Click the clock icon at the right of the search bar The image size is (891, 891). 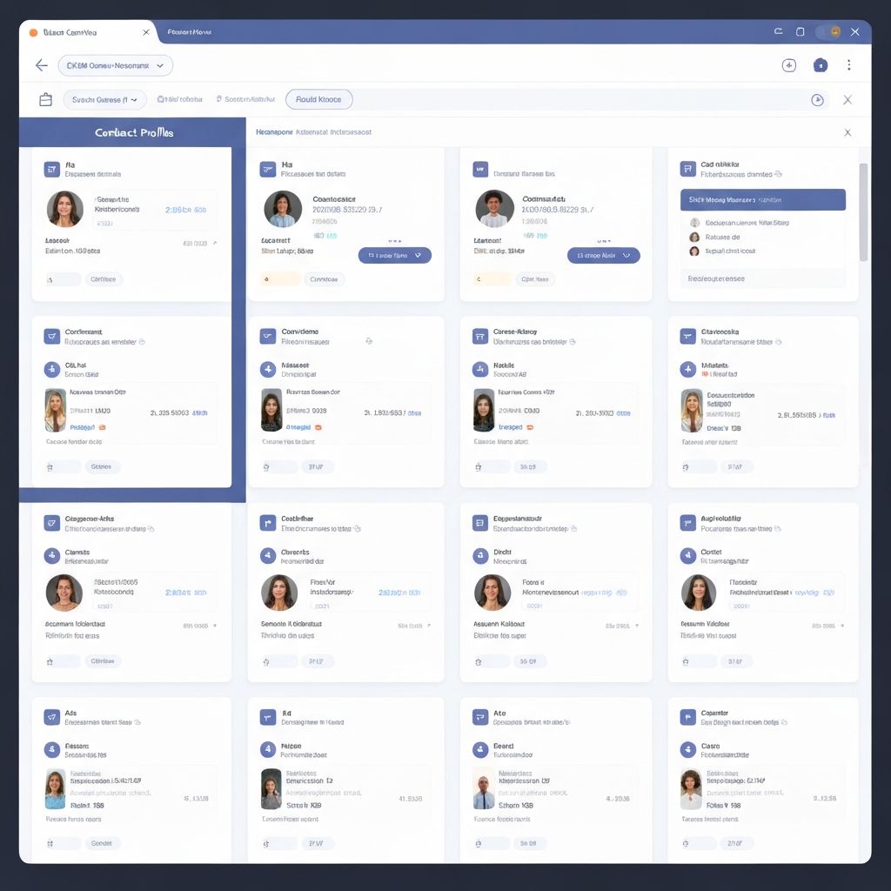(818, 99)
